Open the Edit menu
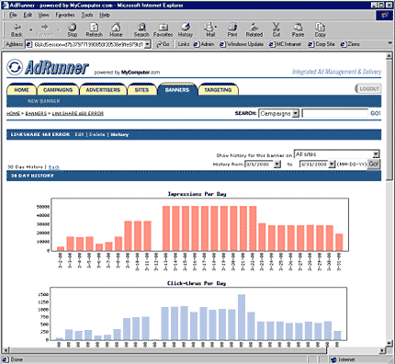 tap(28, 15)
